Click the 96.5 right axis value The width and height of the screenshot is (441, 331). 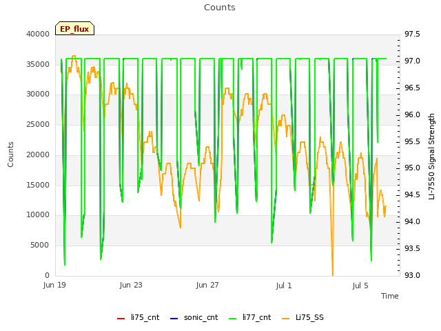coord(412,88)
